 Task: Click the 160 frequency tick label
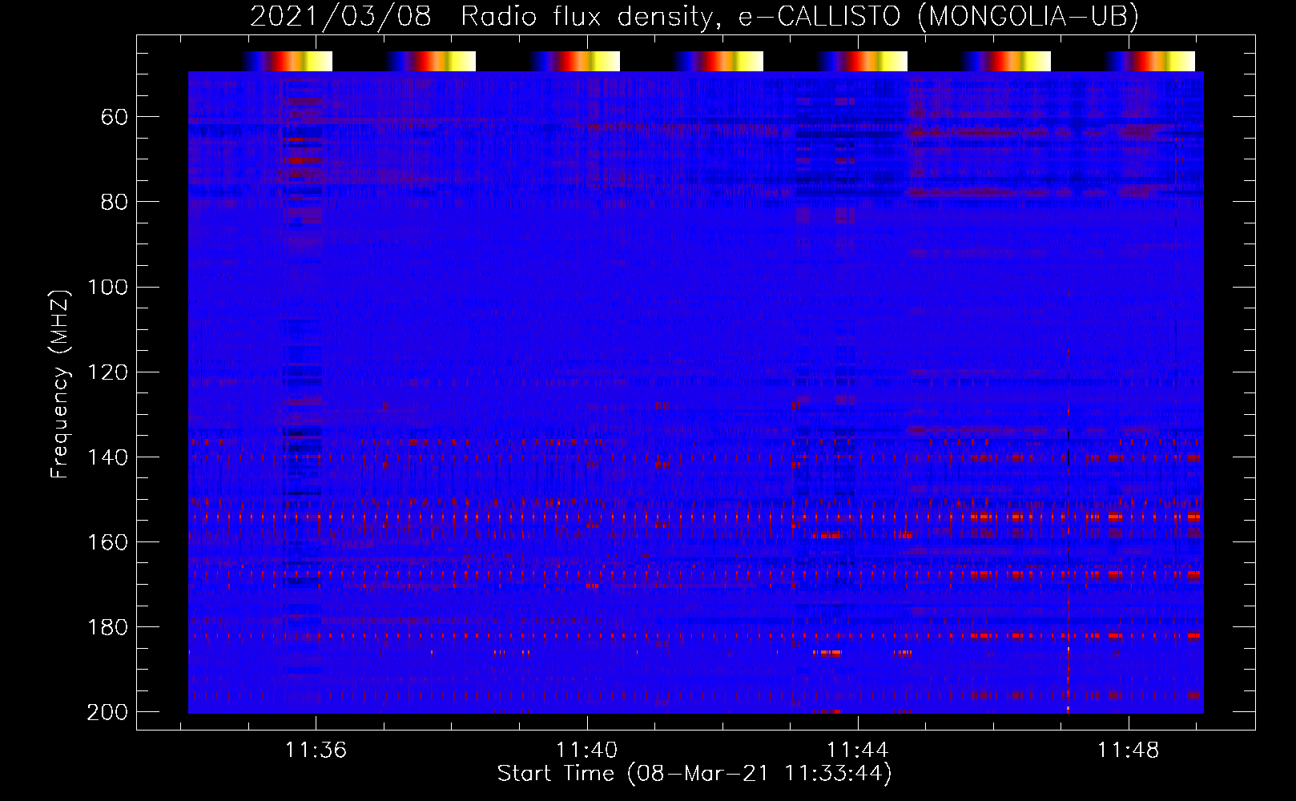[x=107, y=542]
